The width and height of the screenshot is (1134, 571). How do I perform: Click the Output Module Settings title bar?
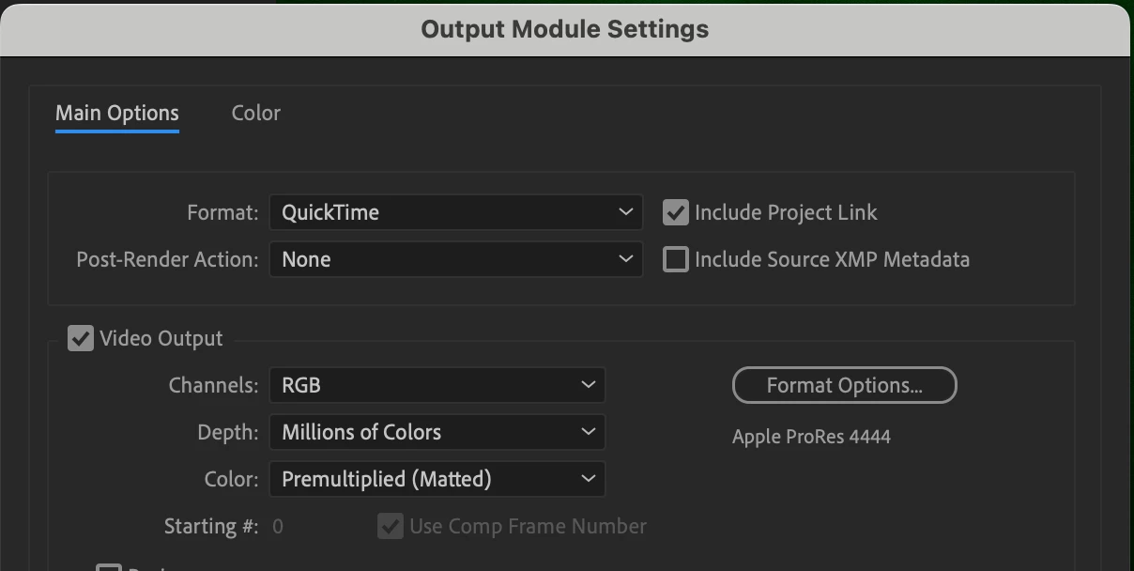(565, 29)
